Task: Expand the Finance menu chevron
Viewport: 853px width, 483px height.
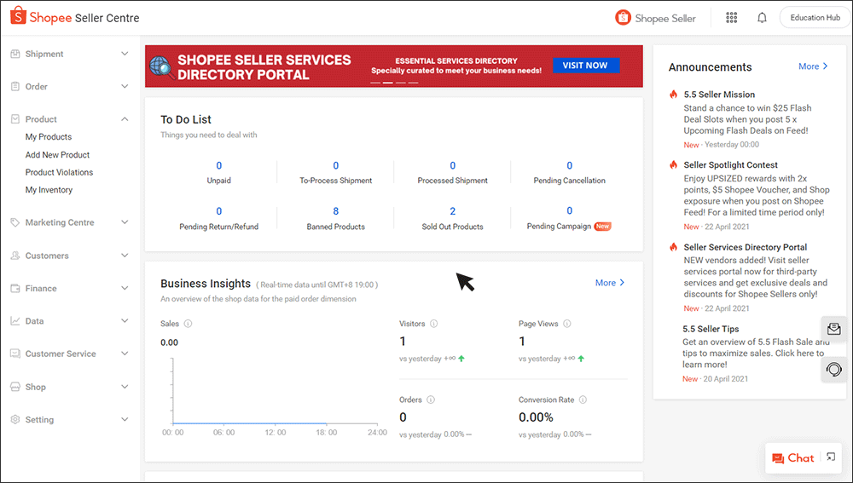Action: (x=125, y=288)
